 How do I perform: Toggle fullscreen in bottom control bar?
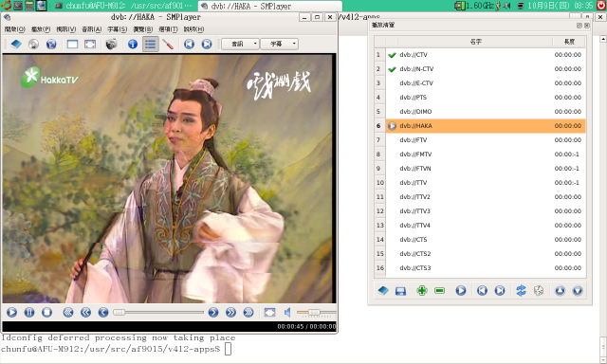pos(269,312)
